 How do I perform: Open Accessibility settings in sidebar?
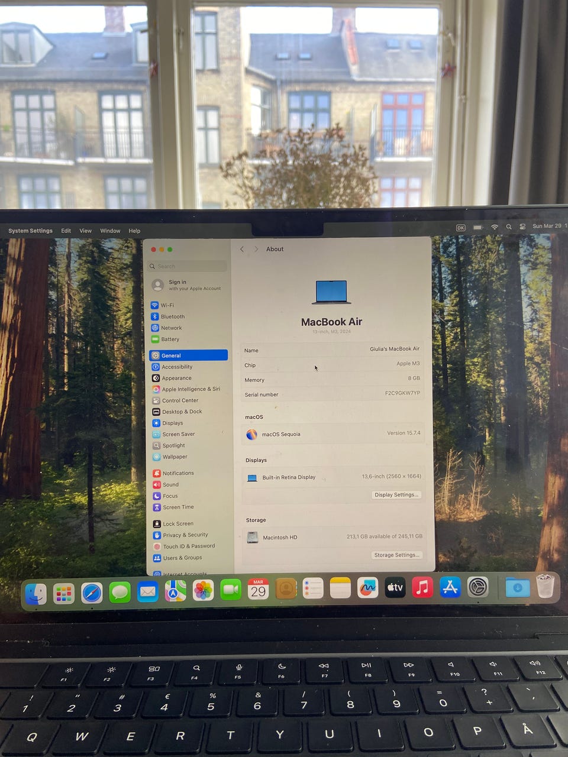(x=188, y=367)
